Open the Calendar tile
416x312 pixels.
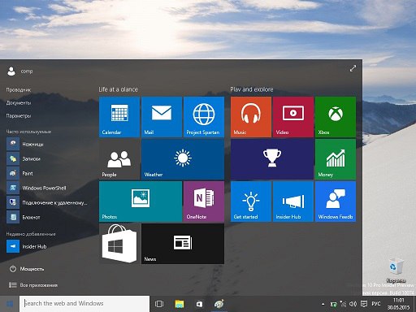(x=119, y=117)
